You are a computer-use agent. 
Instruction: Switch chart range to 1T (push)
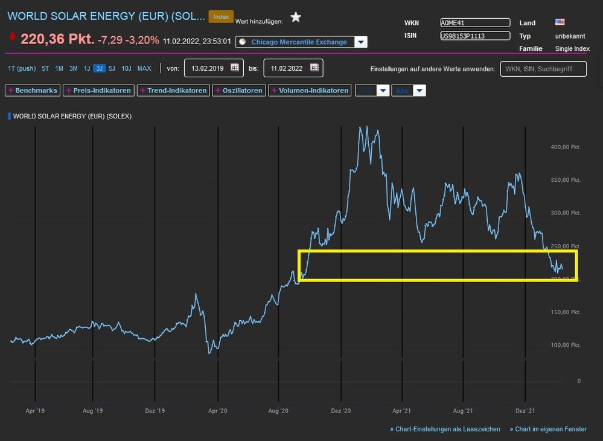22,68
